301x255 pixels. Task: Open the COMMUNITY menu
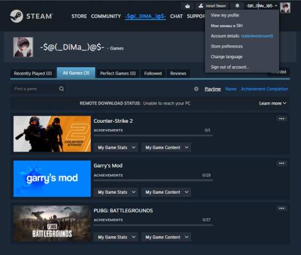click(x=106, y=17)
